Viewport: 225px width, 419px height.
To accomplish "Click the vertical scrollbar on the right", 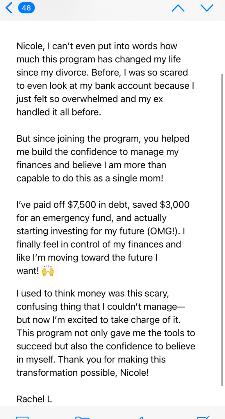I will pyautogui.click(x=222, y=230).
